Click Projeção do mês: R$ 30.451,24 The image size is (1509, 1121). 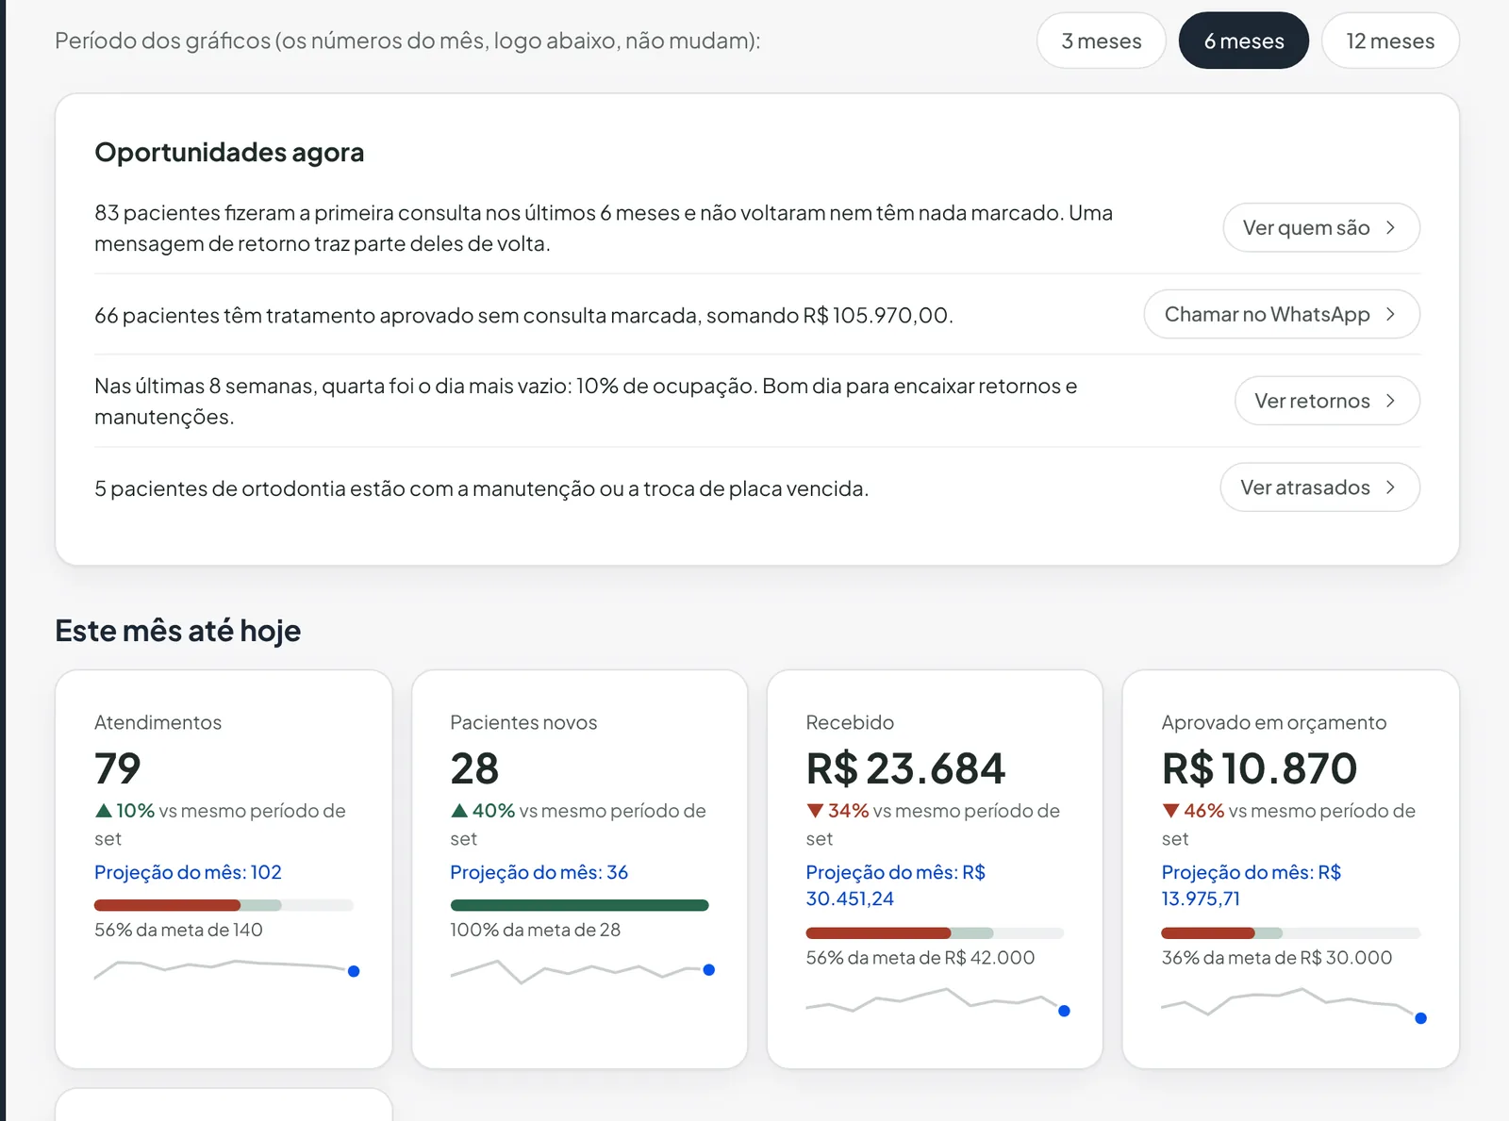tap(896, 885)
